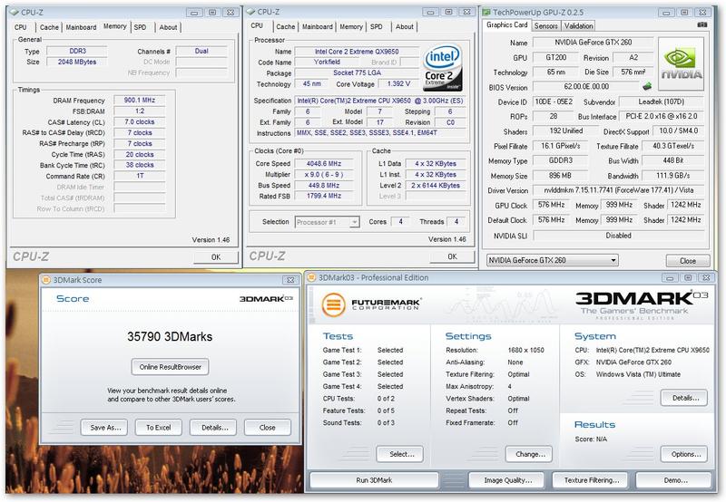This screenshot has width=726, height=502.
Task: Click Save As button in 3DMark Score
Action: pos(105,428)
